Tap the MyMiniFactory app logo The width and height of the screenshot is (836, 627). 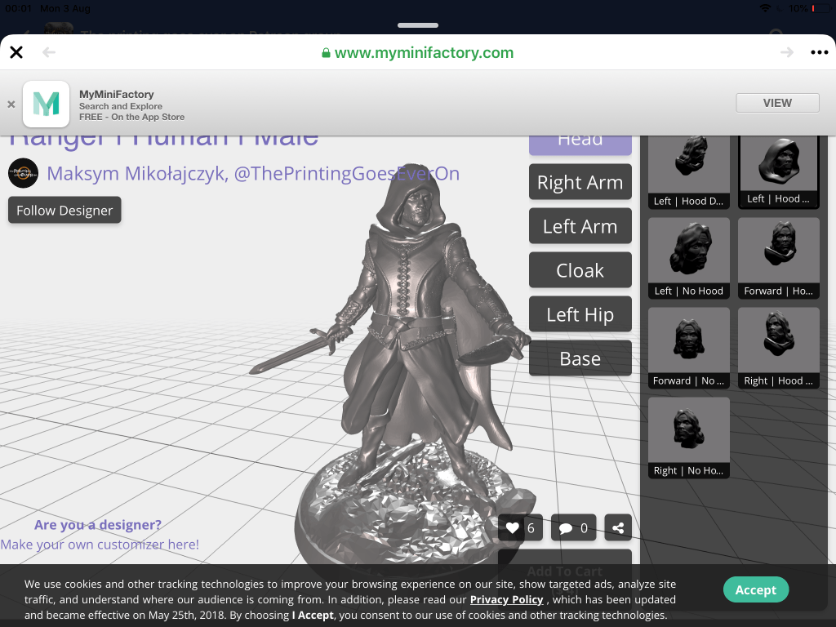tap(46, 104)
